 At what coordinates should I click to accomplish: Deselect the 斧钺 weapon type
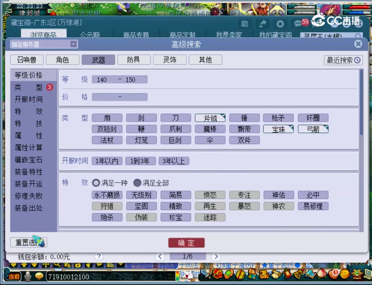coord(210,118)
